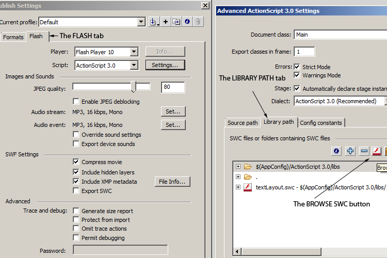Toggle Automatically declare stage instances
This screenshot has width=387, height=258.
pyautogui.click(x=297, y=88)
